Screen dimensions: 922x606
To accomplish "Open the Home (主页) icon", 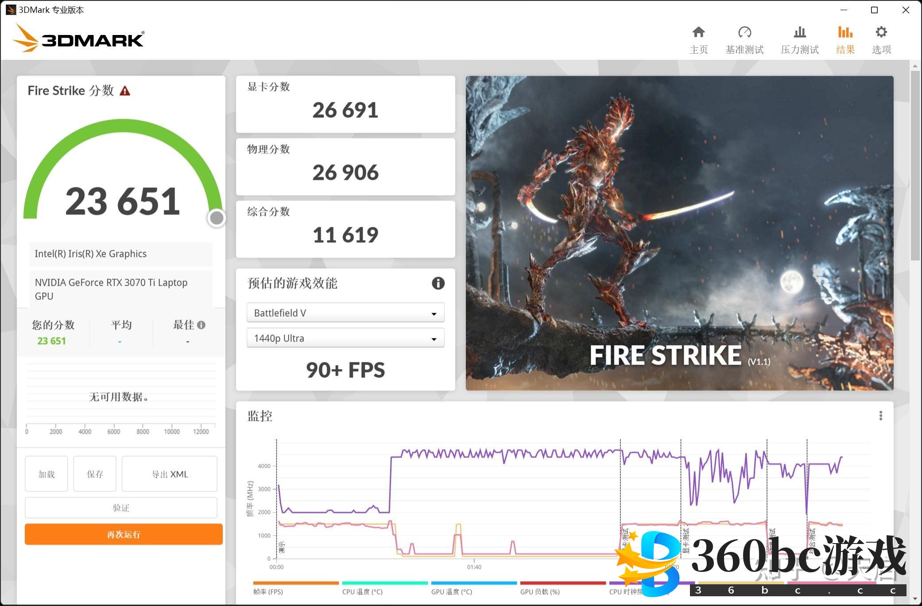I will click(698, 33).
